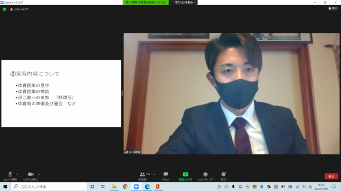Toggle the recording button in the toolbar
This screenshot has width=341, height=191.
pyautogui.click(x=205, y=176)
